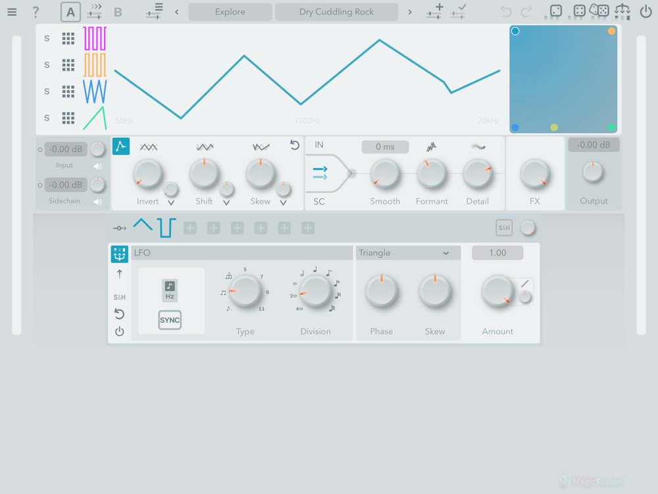The height and width of the screenshot is (494, 658).
Task: Add modulator in last plus slot
Action: pos(307,228)
